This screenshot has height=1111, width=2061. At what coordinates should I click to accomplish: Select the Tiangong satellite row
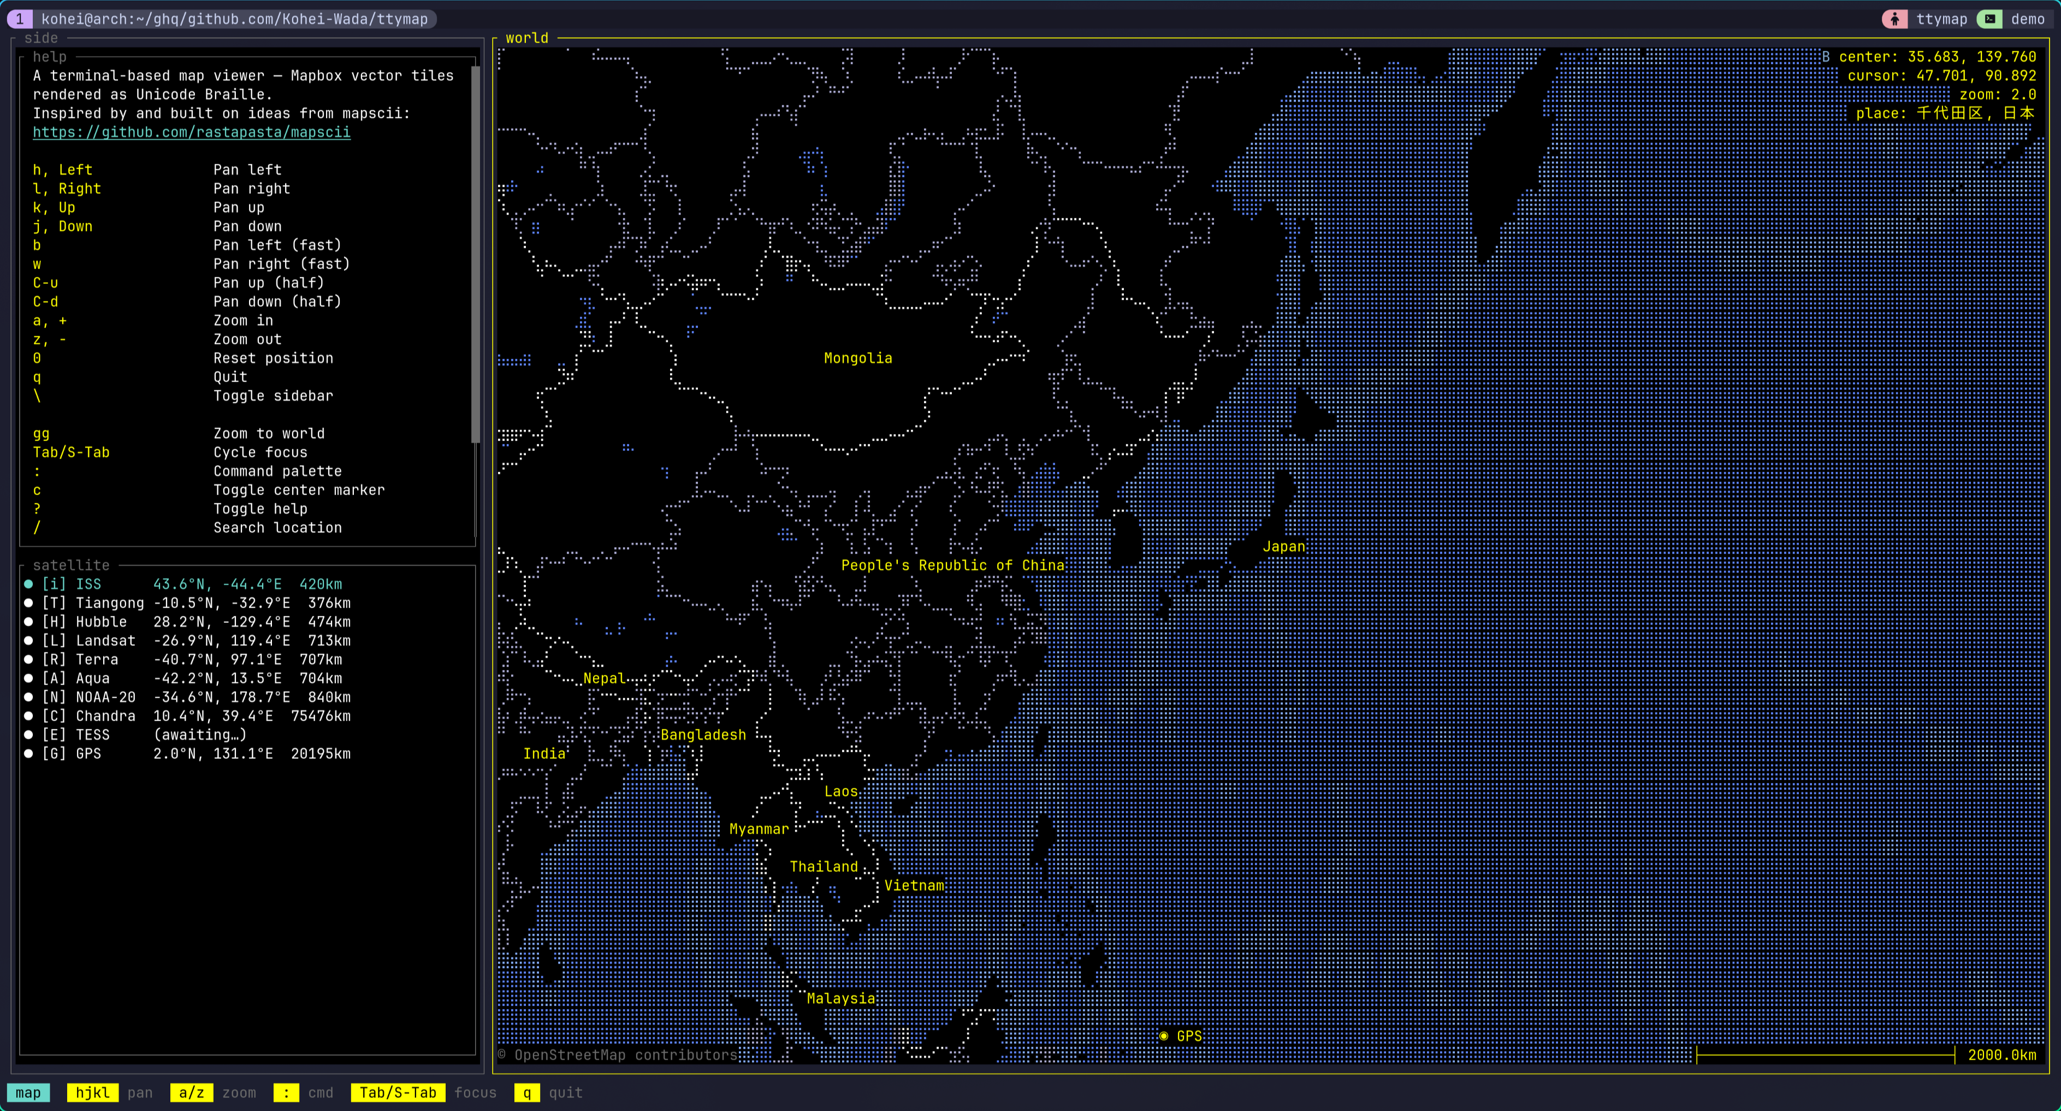187,603
